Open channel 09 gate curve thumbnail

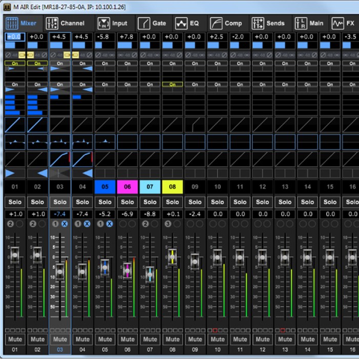point(195,125)
